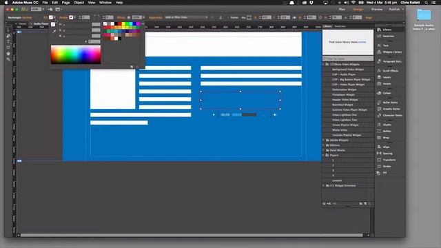Select the Zoom magnifier tool
The image size is (441, 248).
[8, 59]
